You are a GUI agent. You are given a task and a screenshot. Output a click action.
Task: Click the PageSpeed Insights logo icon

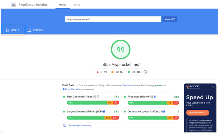[x=13, y=5]
